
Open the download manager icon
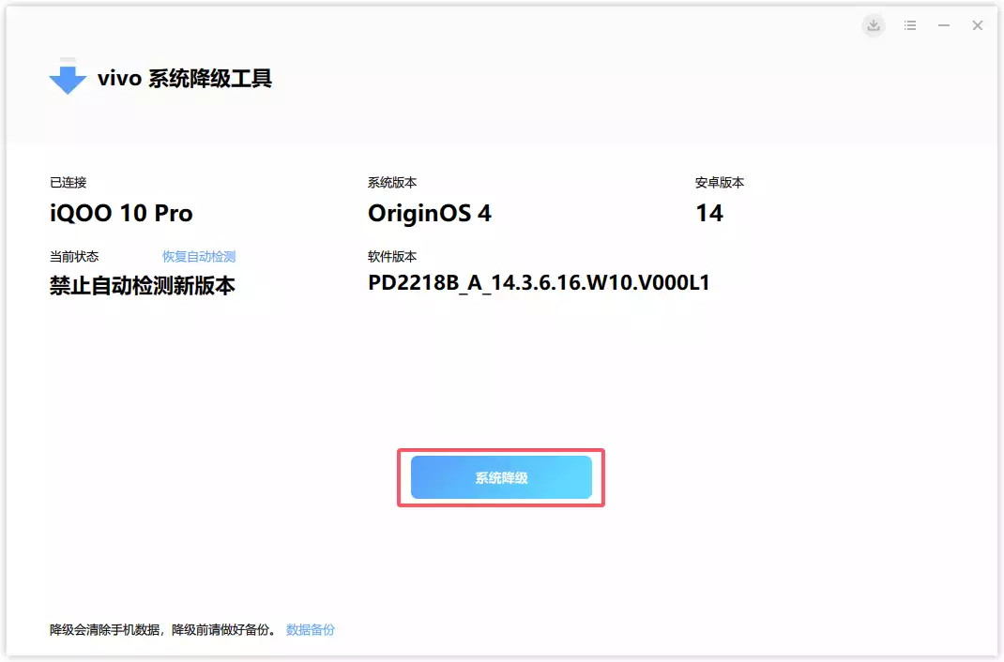click(874, 25)
